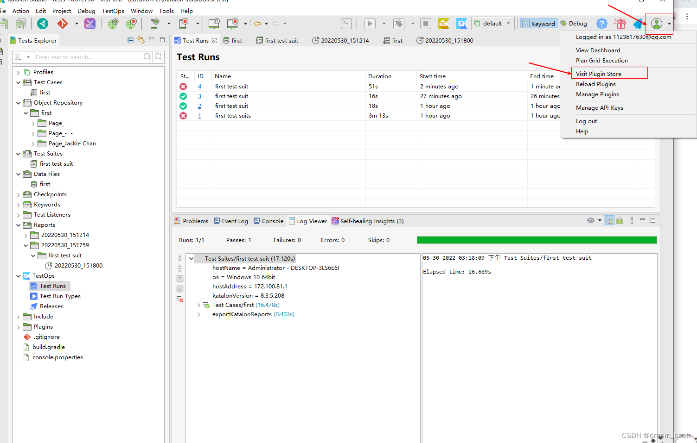Expand the Page_Jackie Chan folder
Image resolution: width=697 pixels, height=443 pixels.
point(33,144)
